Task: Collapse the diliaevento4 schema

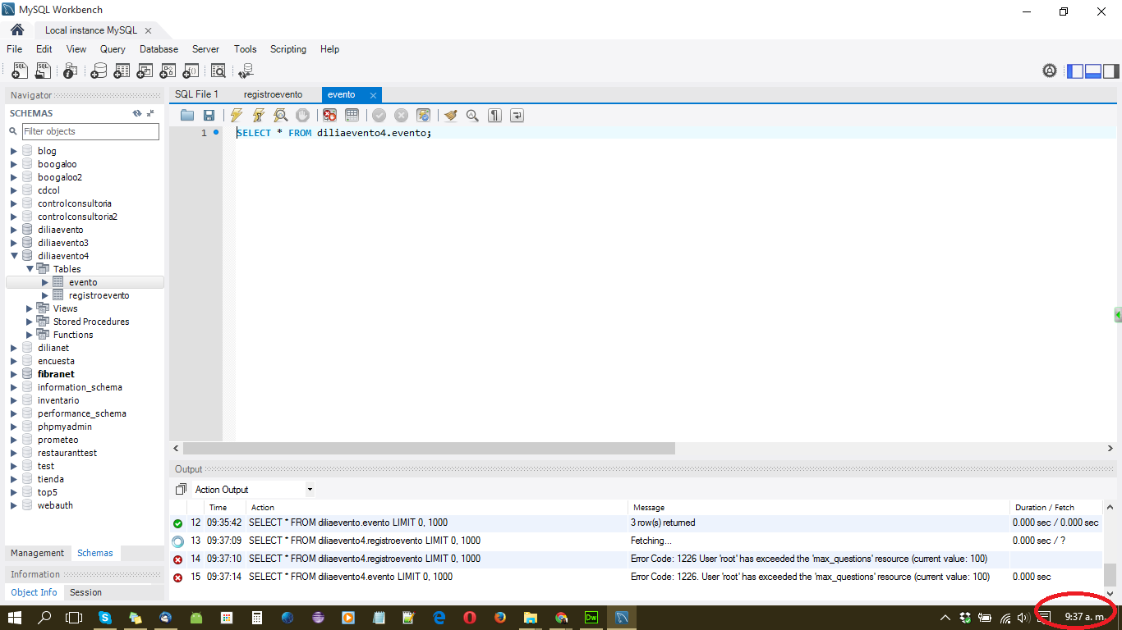Action: (14, 256)
